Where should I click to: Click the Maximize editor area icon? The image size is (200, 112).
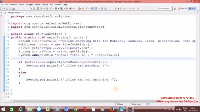tap(198, 12)
